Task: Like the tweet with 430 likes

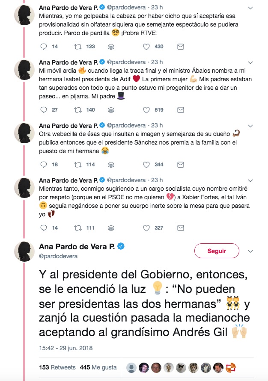Action: pyautogui.click(x=146, y=47)
